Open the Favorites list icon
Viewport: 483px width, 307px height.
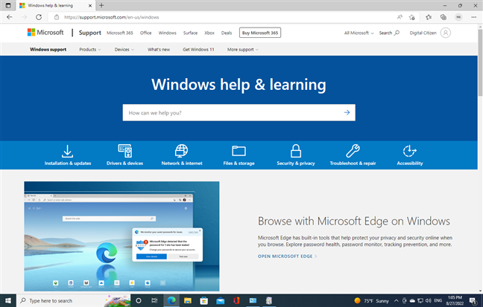pos(429,17)
